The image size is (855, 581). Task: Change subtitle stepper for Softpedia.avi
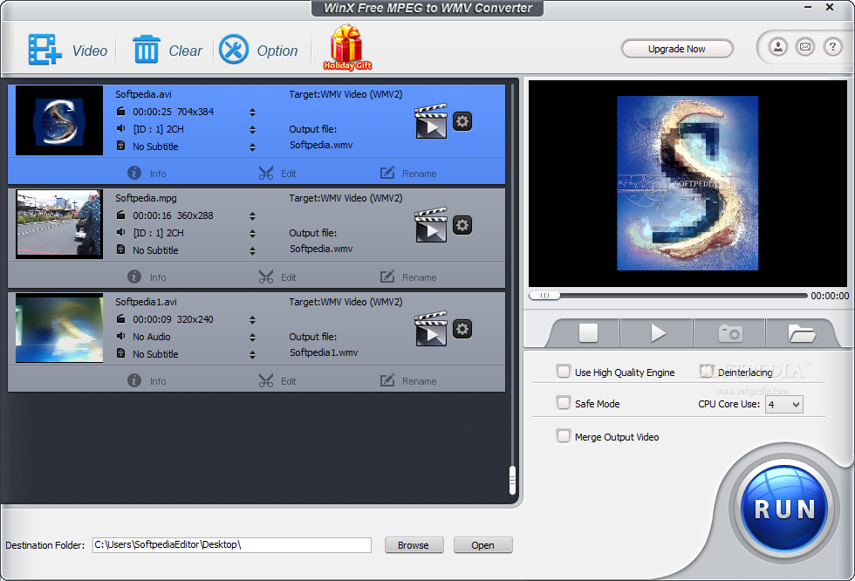252,147
